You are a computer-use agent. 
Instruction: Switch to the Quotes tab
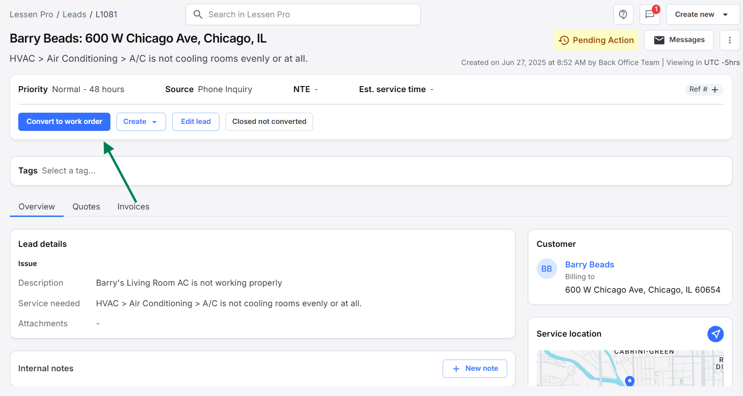point(86,207)
